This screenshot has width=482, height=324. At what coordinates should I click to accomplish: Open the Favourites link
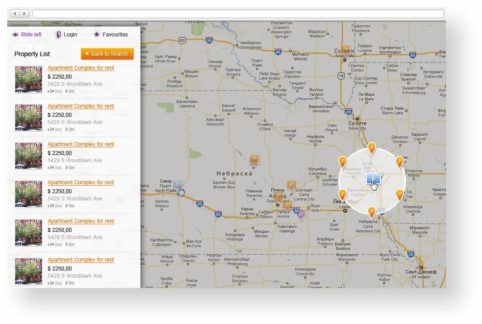(115, 34)
